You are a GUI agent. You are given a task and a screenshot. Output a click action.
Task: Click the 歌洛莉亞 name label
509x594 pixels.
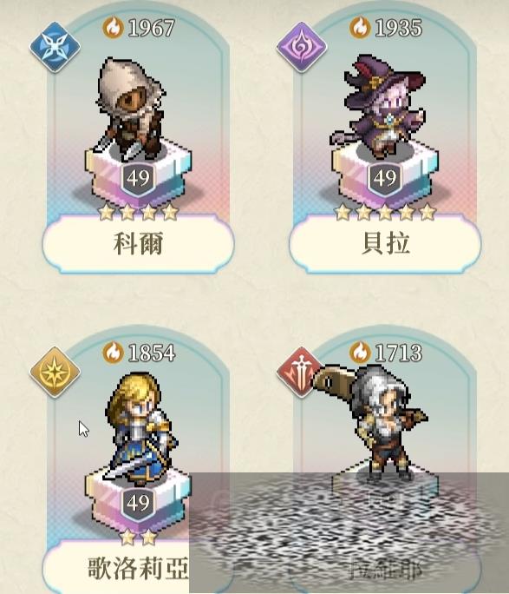tap(138, 567)
